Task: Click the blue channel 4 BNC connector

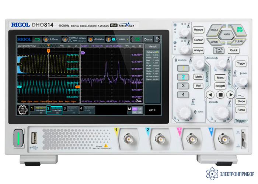Action: coord(224,139)
